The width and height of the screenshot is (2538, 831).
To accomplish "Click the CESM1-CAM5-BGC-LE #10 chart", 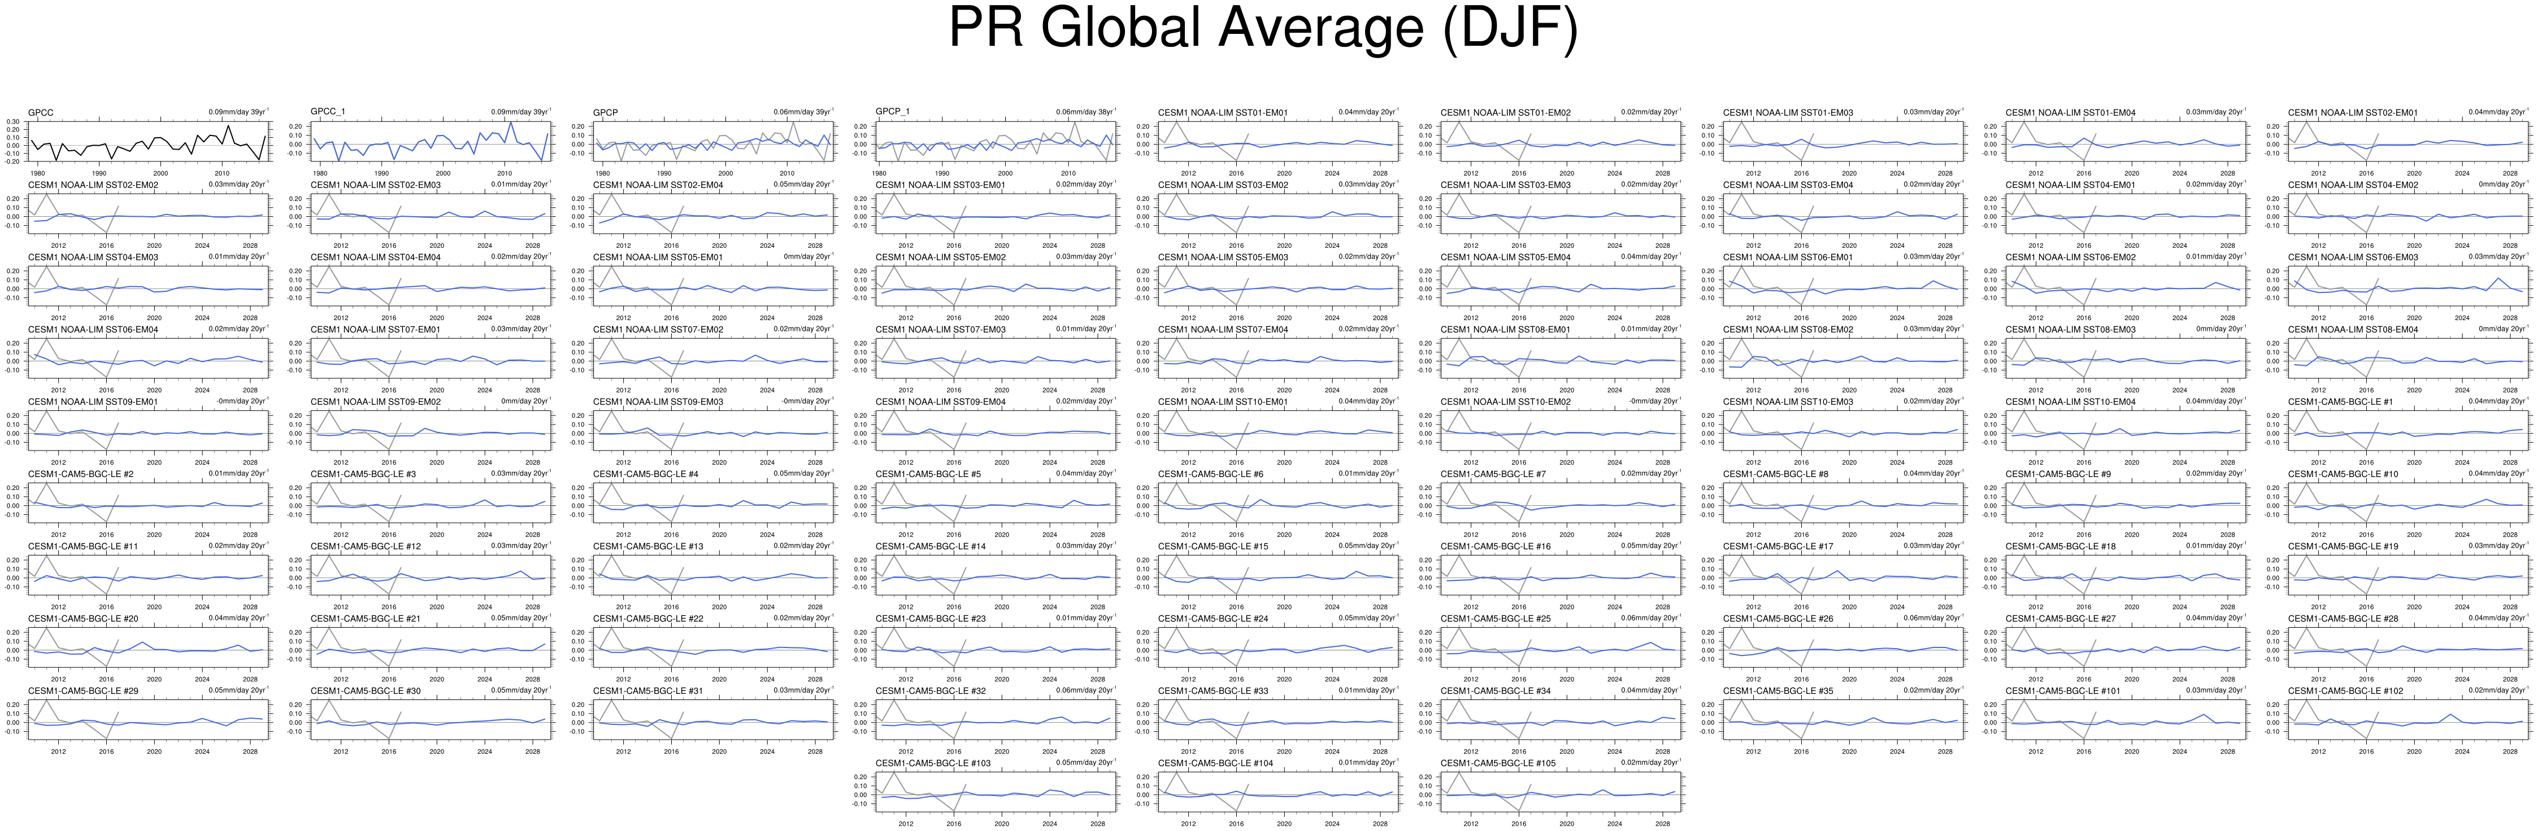I will pos(2408,502).
